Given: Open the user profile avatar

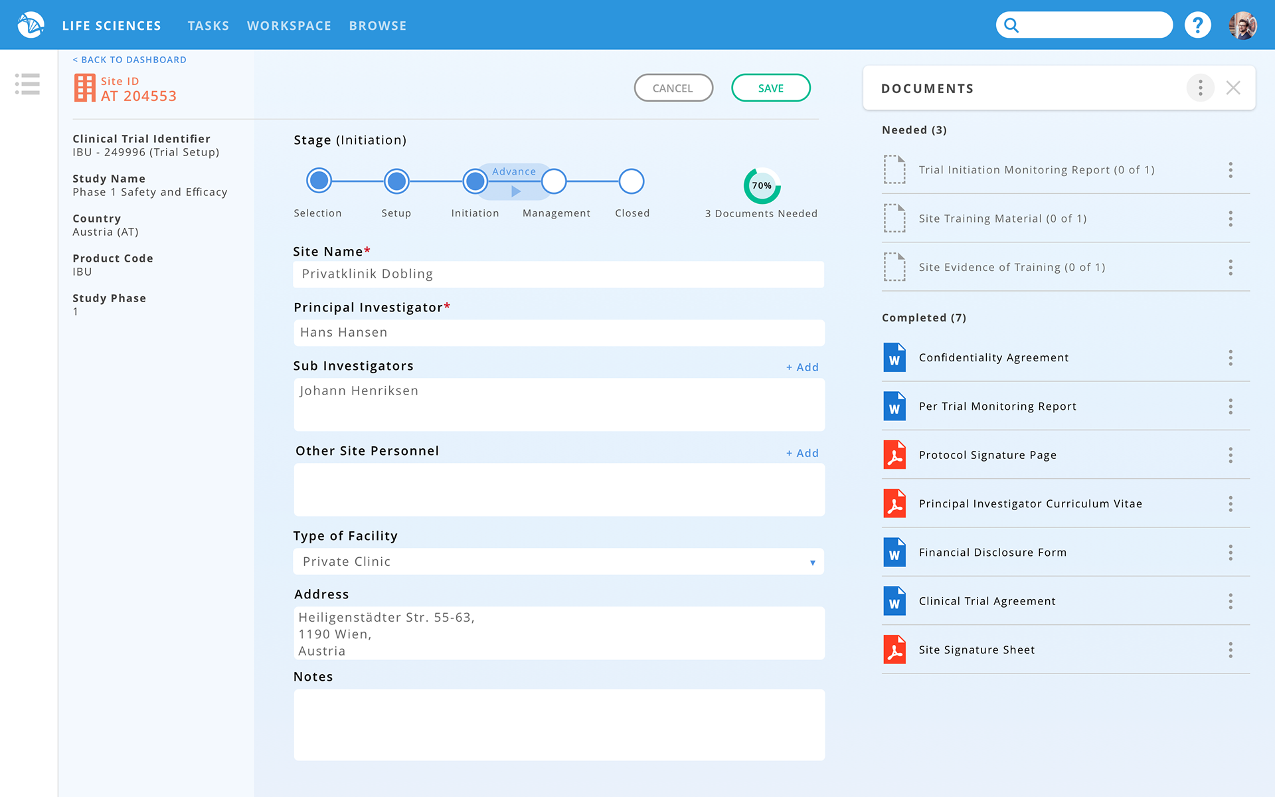Looking at the screenshot, I should pos(1242,25).
